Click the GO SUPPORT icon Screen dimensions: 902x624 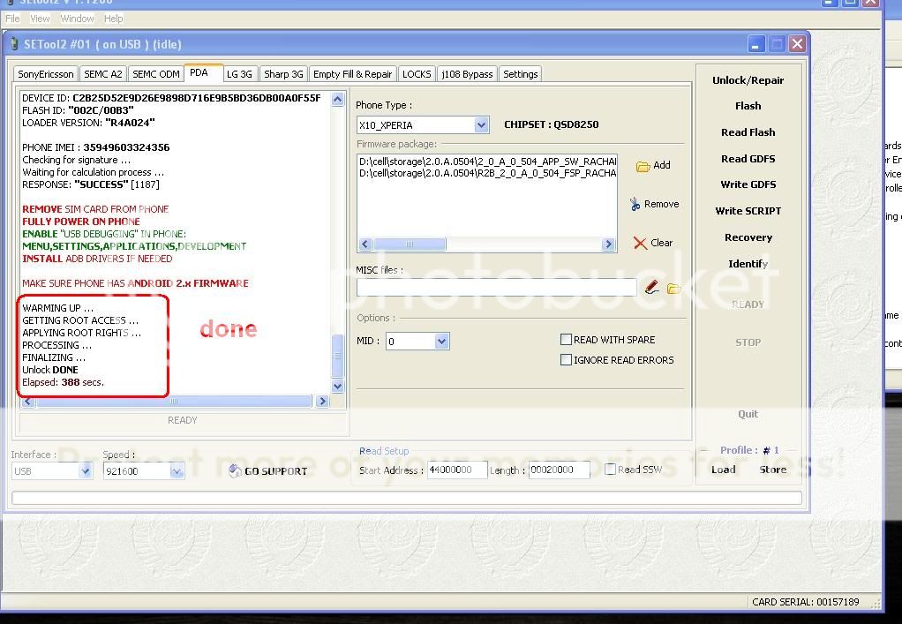[235, 471]
